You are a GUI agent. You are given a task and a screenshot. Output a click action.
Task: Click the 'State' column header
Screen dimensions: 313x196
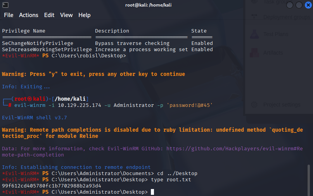click(x=199, y=31)
